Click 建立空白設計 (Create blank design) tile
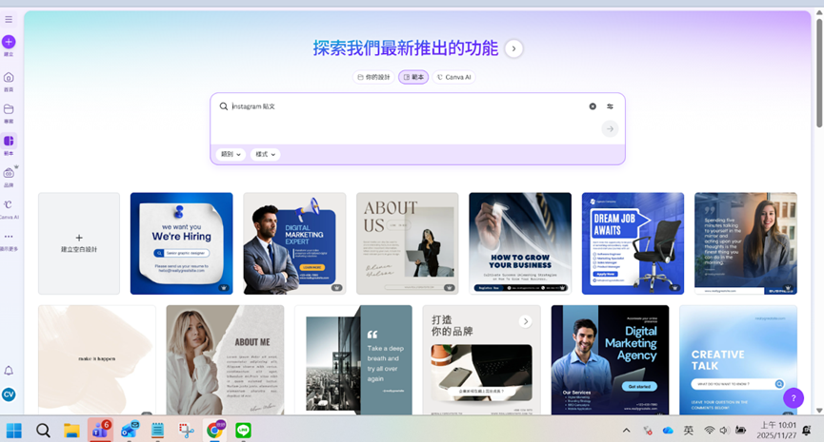The height and width of the screenshot is (442, 824). (79, 243)
